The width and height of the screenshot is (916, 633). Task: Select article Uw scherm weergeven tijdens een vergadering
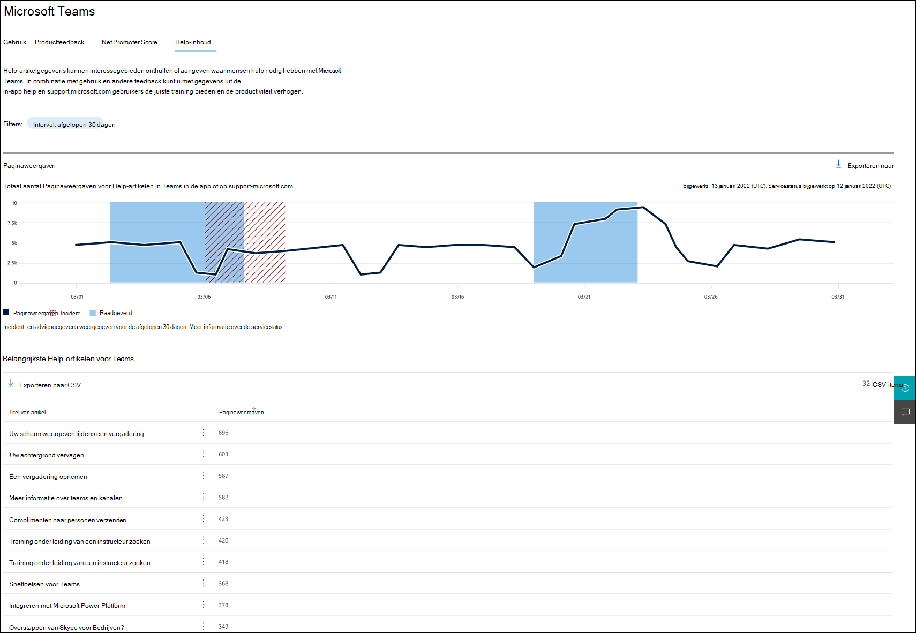tap(77, 434)
